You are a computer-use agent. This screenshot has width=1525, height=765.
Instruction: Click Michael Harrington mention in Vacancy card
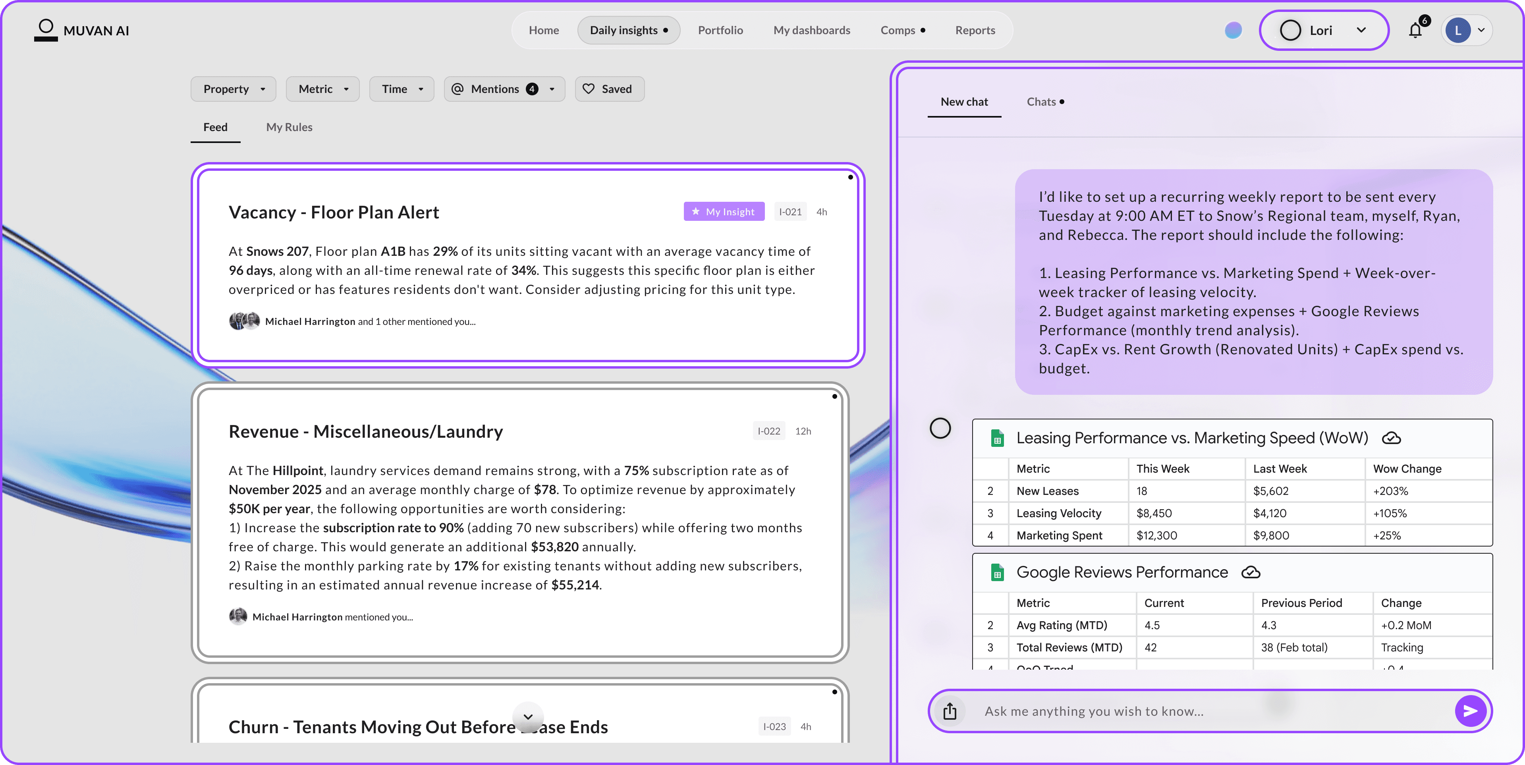(x=310, y=321)
